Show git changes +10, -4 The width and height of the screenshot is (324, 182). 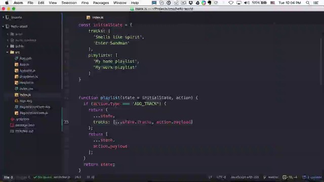pos(290,177)
